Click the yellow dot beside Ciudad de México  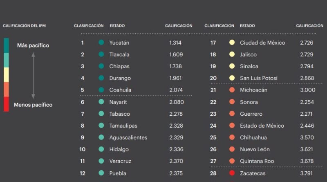232,43
